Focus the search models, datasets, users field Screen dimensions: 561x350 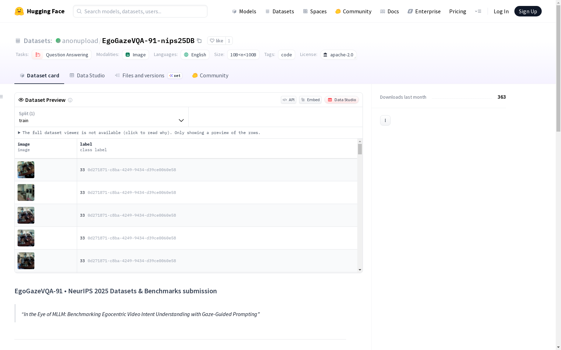click(x=140, y=11)
